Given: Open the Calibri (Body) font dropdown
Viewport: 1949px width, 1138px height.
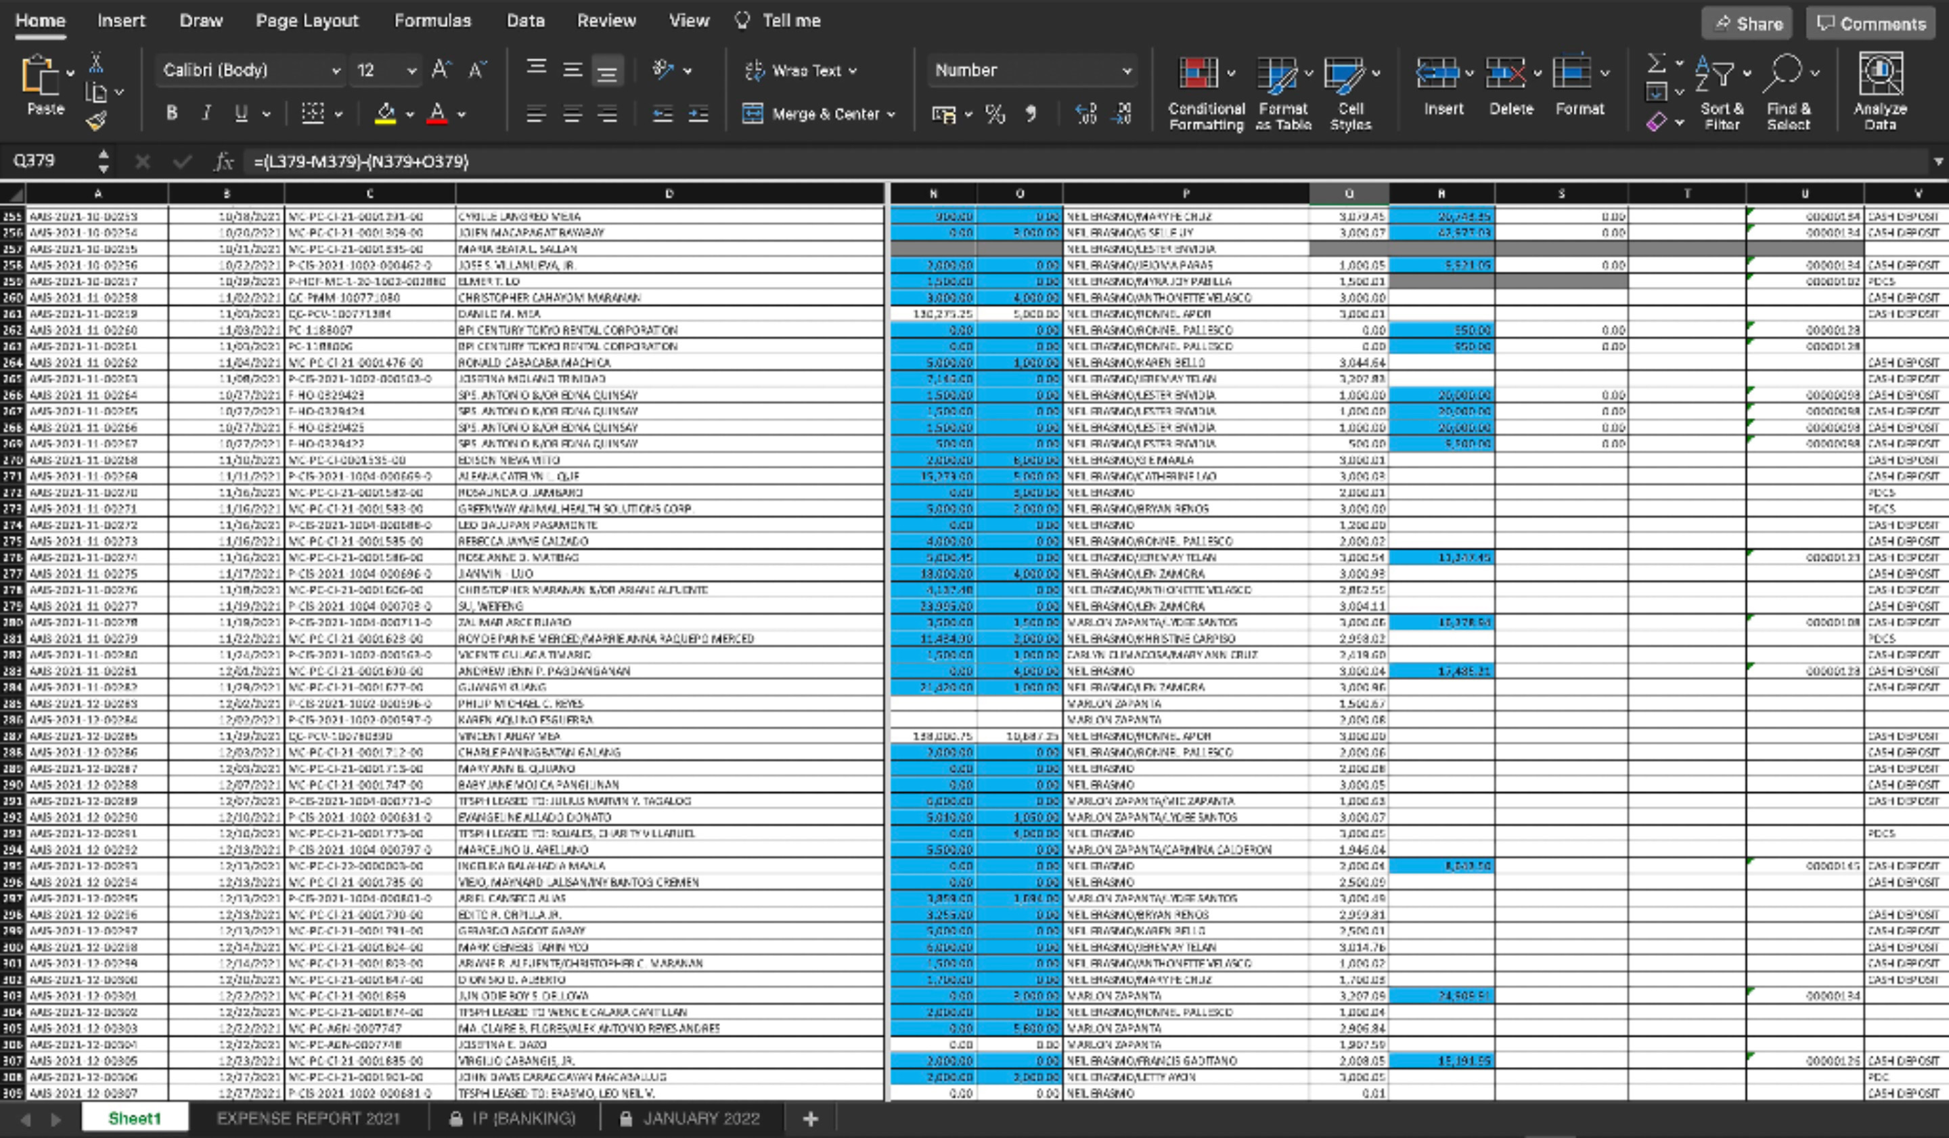Looking at the screenshot, I should (336, 71).
